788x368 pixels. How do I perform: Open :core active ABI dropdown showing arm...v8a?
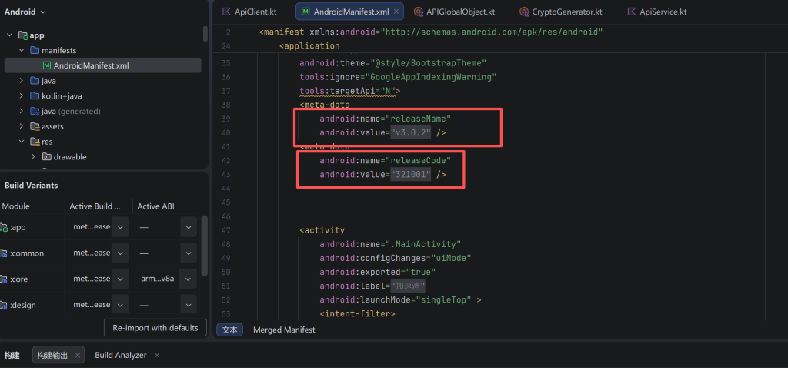[188, 279]
